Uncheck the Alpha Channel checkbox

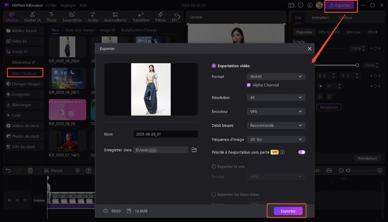click(x=249, y=85)
